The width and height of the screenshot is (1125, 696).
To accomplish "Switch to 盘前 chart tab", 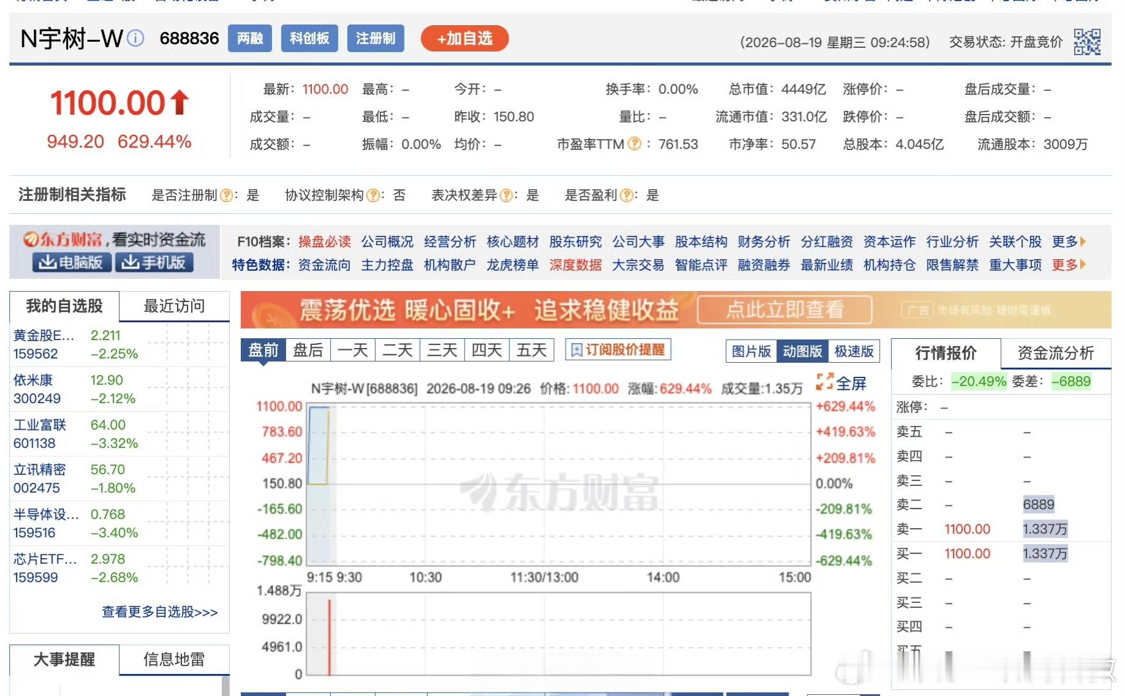I will 263,350.
